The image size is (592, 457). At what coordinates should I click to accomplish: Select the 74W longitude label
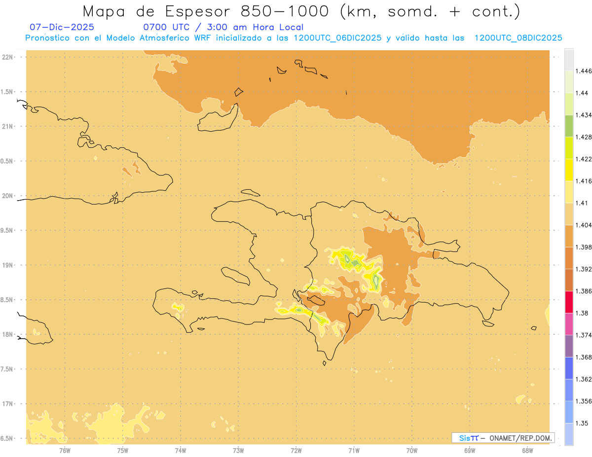pyautogui.click(x=181, y=450)
